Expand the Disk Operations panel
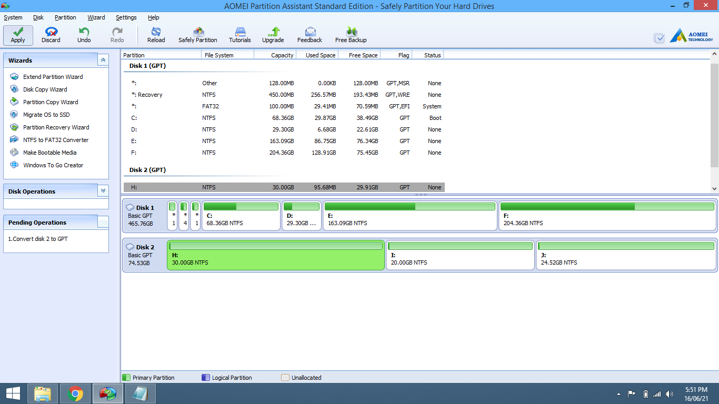719x404 pixels. (103, 191)
